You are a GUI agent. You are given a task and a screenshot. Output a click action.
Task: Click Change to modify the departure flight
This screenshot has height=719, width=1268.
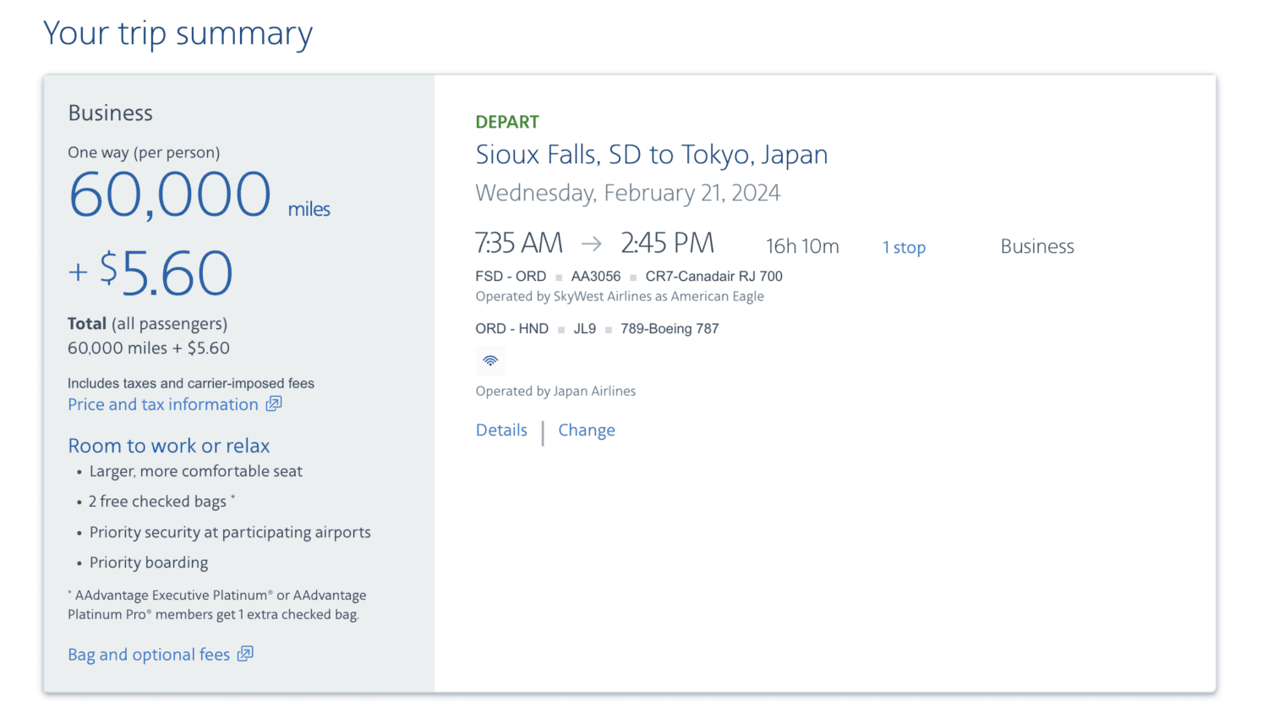click(587, 430)
